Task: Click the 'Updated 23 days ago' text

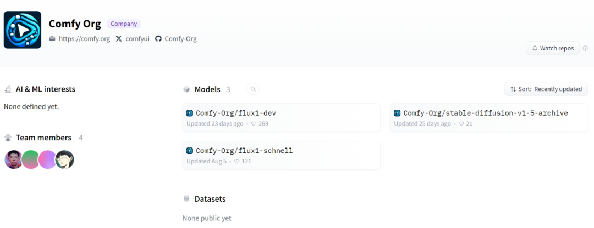Action: click(x=215, y=123)
